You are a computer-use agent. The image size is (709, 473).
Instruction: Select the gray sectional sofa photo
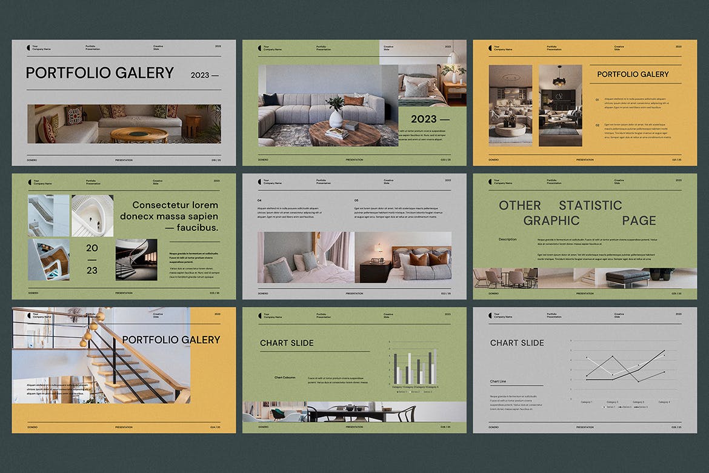point(328,106)
